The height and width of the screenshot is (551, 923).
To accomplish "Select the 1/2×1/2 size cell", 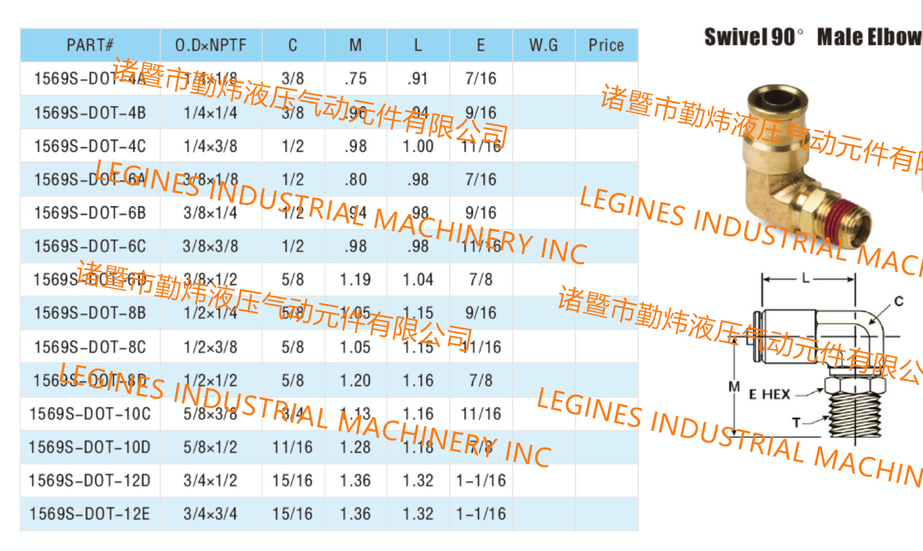I will (211, 380).
